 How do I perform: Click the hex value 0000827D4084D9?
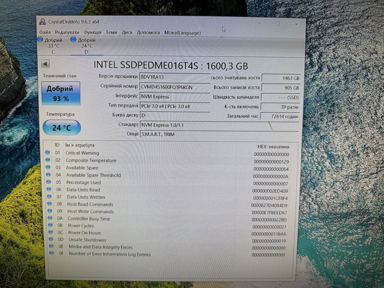point(269,205)
